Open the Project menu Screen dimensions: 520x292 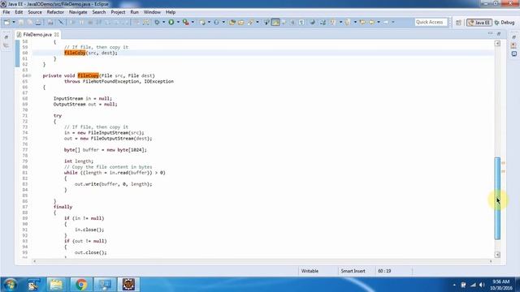[x=118, y=12]
